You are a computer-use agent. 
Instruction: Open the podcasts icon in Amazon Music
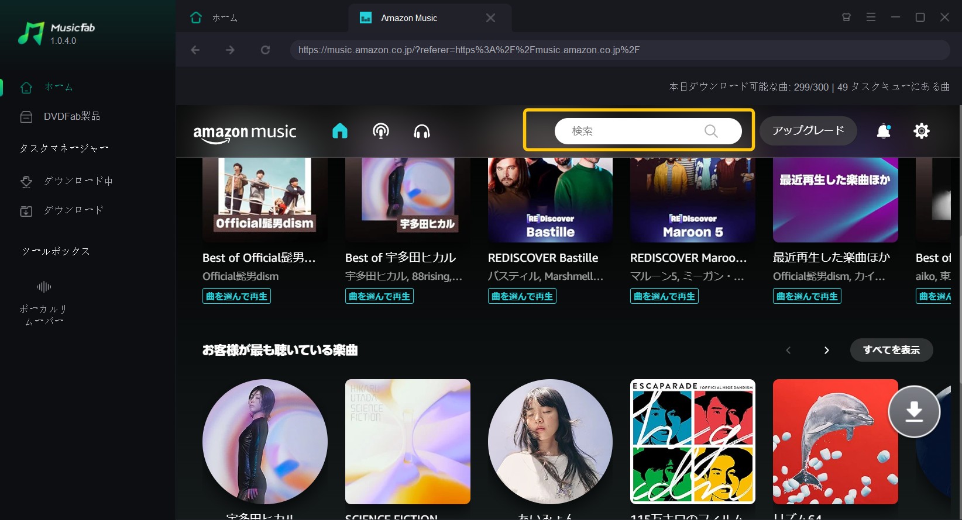click(x=381, y=131)
